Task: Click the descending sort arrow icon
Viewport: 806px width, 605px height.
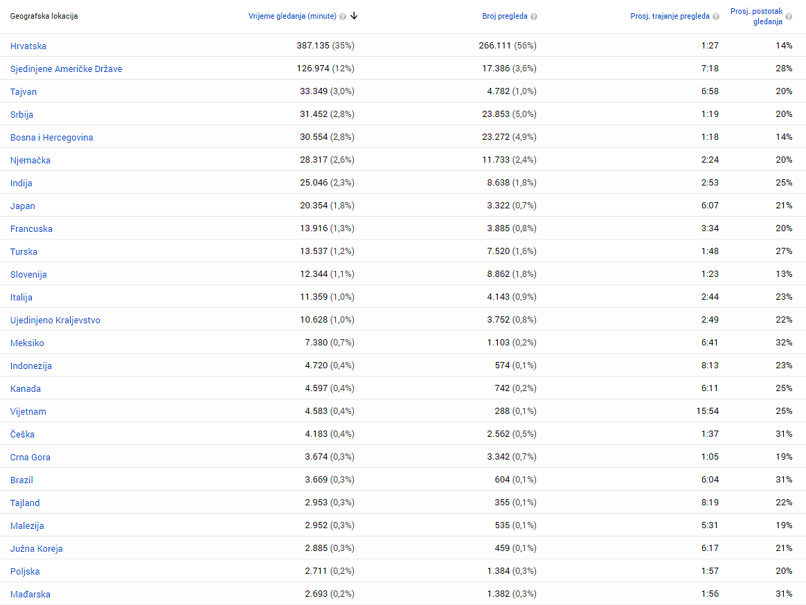Action: (354, 16)
